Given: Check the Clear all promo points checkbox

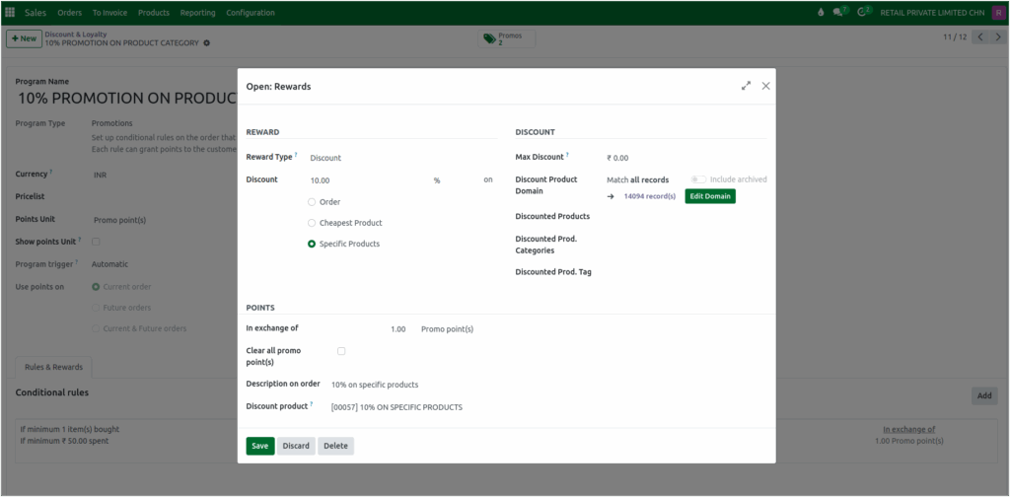Looking at the screenshot, I should 341,351.
